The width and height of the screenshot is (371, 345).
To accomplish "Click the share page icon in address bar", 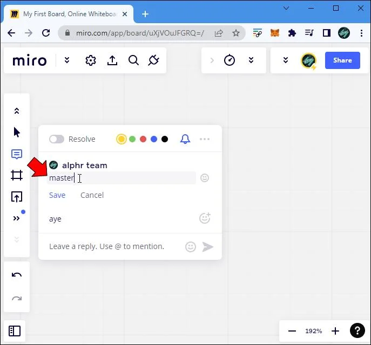I will tap(219, 33).
